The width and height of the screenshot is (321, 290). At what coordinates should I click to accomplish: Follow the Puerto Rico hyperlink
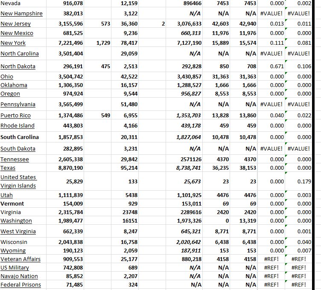tap(15, 116)
